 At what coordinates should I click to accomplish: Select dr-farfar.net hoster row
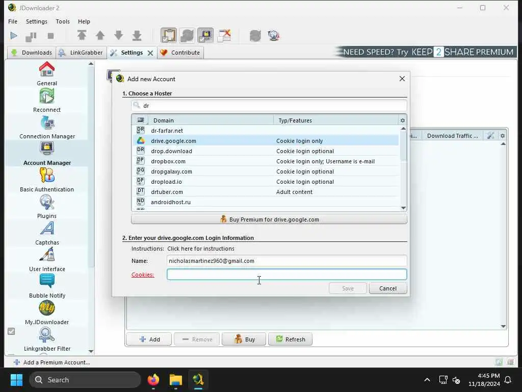(266, 131)
